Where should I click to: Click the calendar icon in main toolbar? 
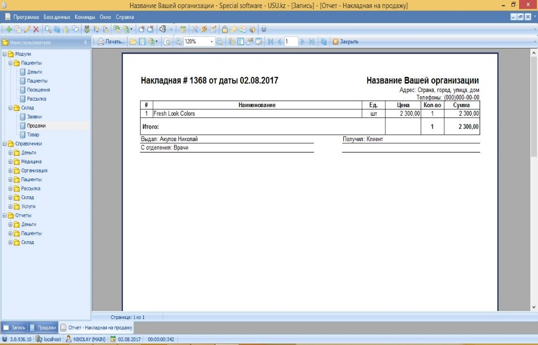coord(183,29)
